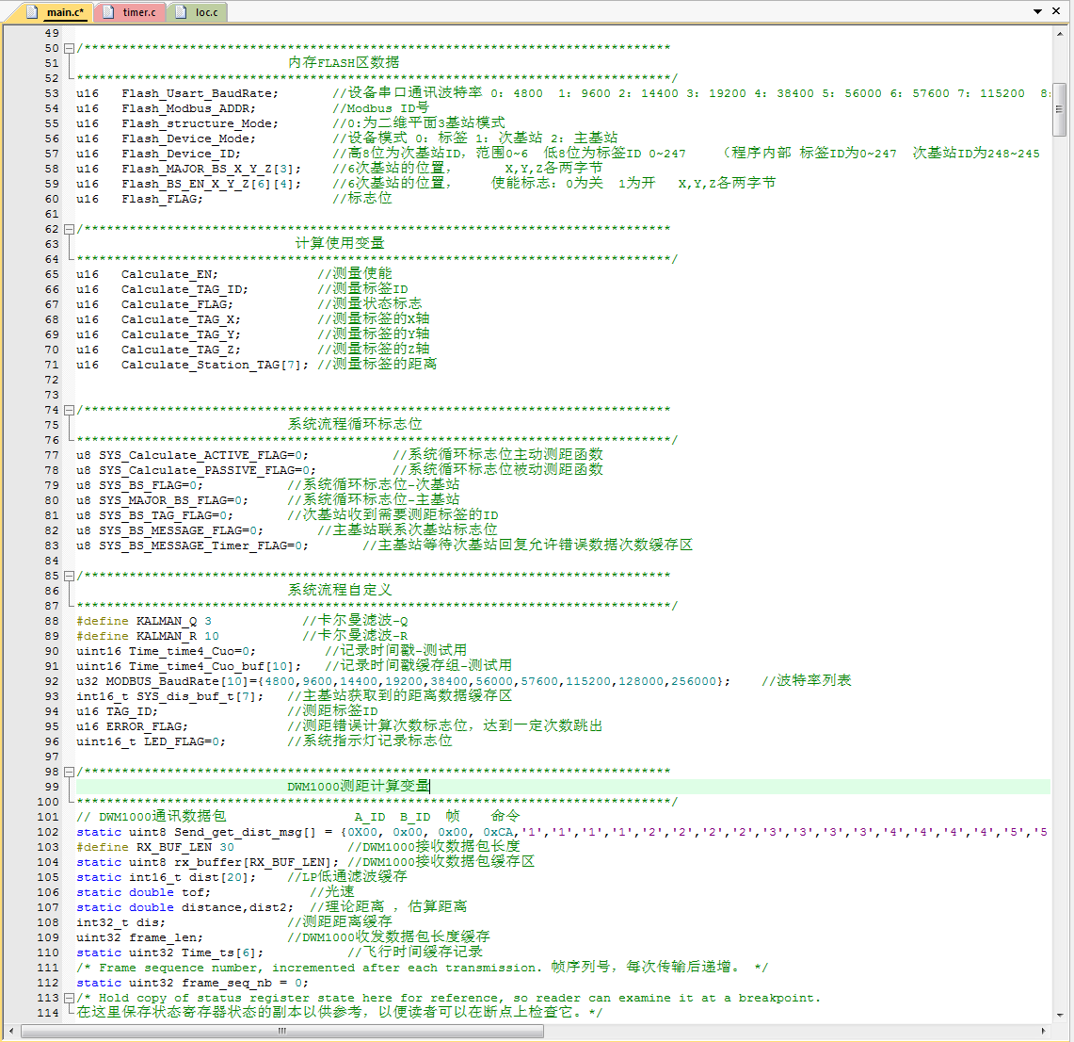Click the rx_buffer[RX_BUF_LEN] declaration
This screenshot has height=1042, width=1074.
pyautogui.click(x=207, y=862)
